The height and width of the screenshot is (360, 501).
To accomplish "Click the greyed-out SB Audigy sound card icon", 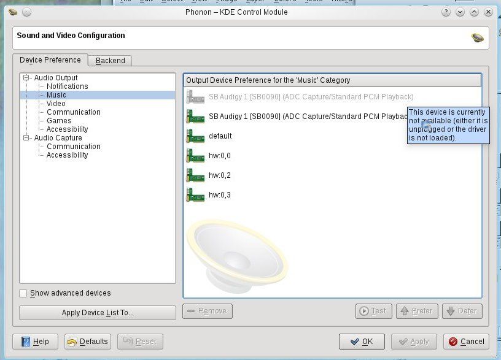I will 195,97.
